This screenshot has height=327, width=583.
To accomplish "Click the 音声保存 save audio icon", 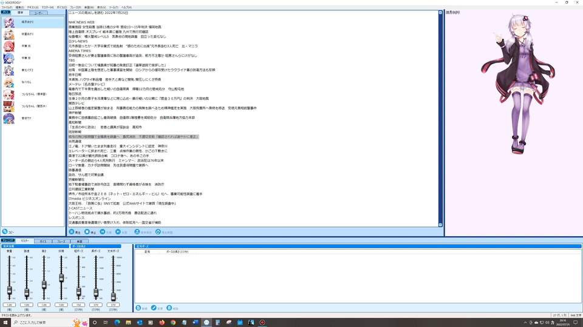I will click(137, 232).
